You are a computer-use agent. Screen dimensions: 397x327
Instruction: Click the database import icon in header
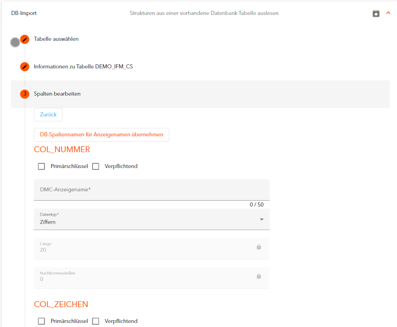click(x=376, y=14)
